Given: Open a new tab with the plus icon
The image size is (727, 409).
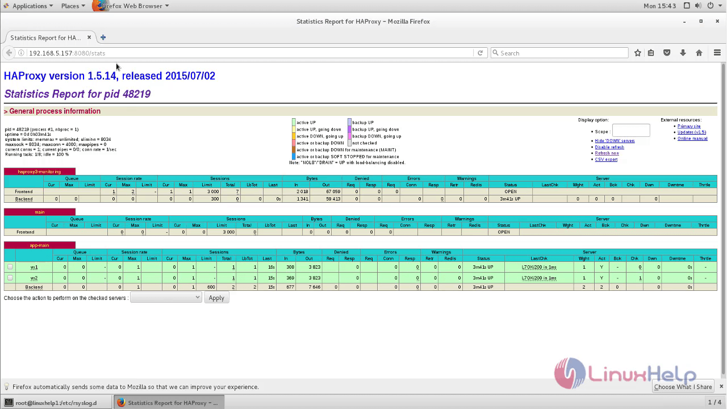Looking at the screenshot, I should [103, 37].
